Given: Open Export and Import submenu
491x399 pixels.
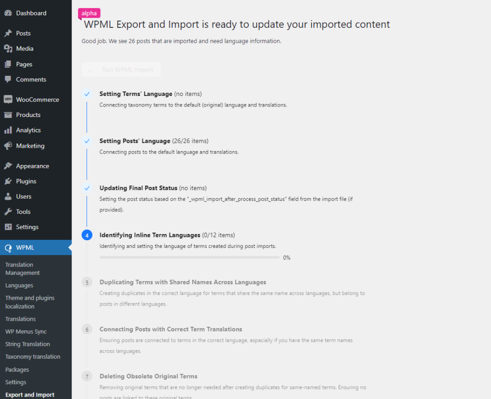Looking at the screenshot, I should 30,395.
